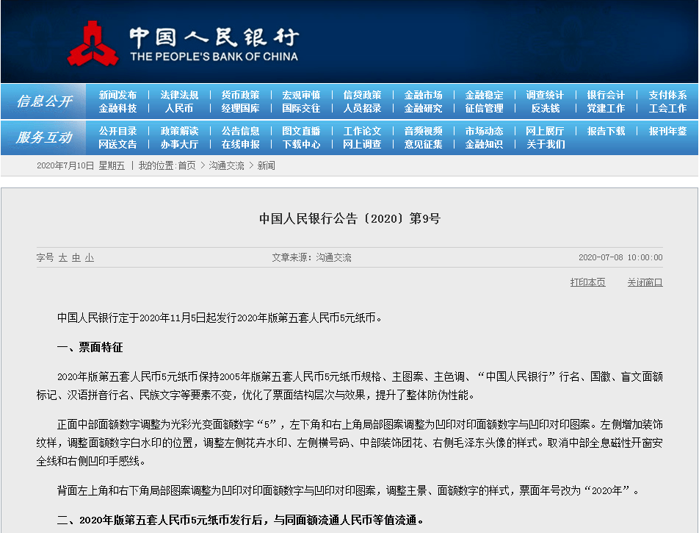Click the 文章来源：沟通交流 text
This screenshot has height=533, width=699.
point(311,257)
